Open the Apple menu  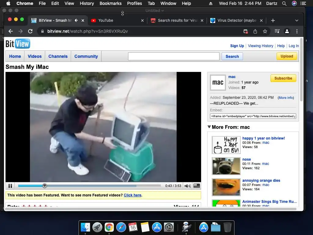click(x=8, y=3)
